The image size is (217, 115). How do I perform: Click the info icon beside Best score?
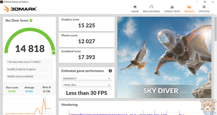click(50, 87)
